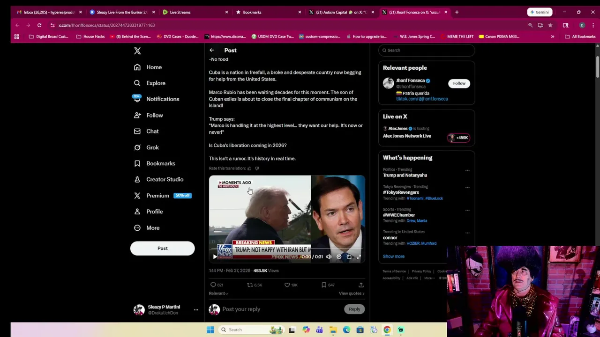Screen dimensions: 600x337
Task: Open the Follow page in sidebar
Action: pos(148,115)
